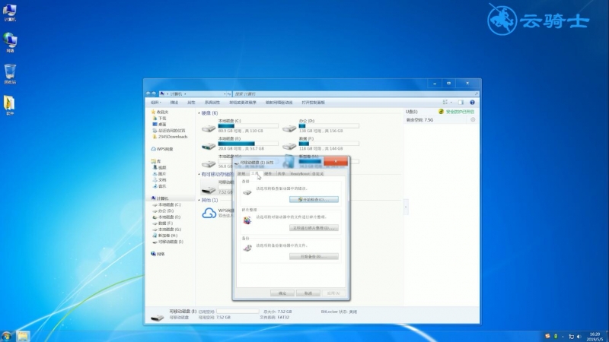Click 弹出 in the Explorer toolbar

[x=174, y=103]
